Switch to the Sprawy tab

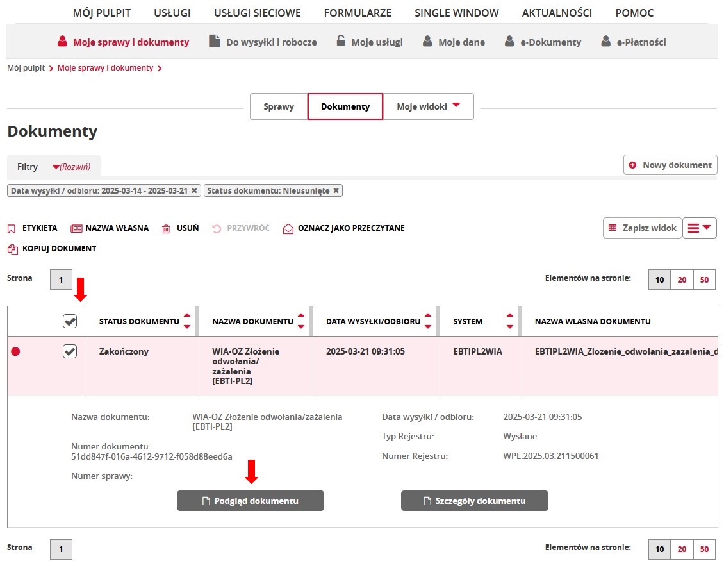coord(278,106)
